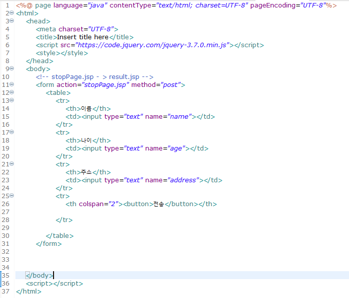Viewport: 349px width, 298px height.
Task: Click the "post" method value
Action: (x=170, y=85)
